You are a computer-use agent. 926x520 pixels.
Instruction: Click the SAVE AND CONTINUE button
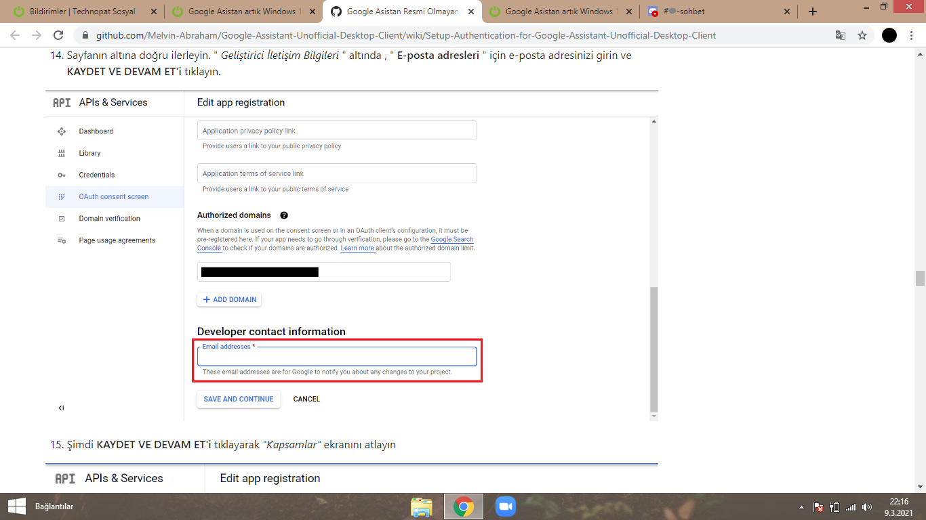(x=239, y=399)
